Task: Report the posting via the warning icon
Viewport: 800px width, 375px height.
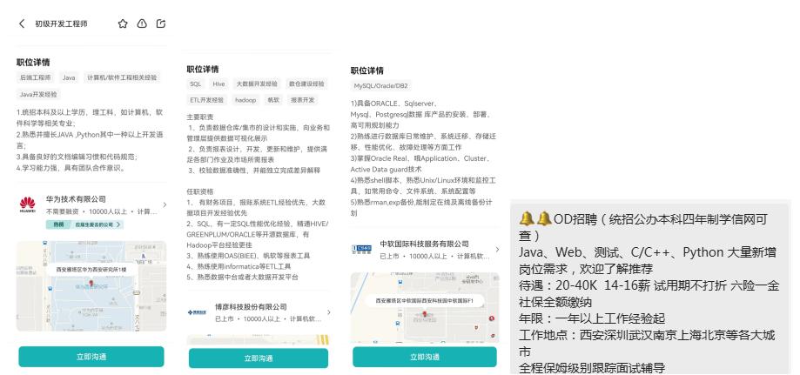Action: [x=142, y=23]
